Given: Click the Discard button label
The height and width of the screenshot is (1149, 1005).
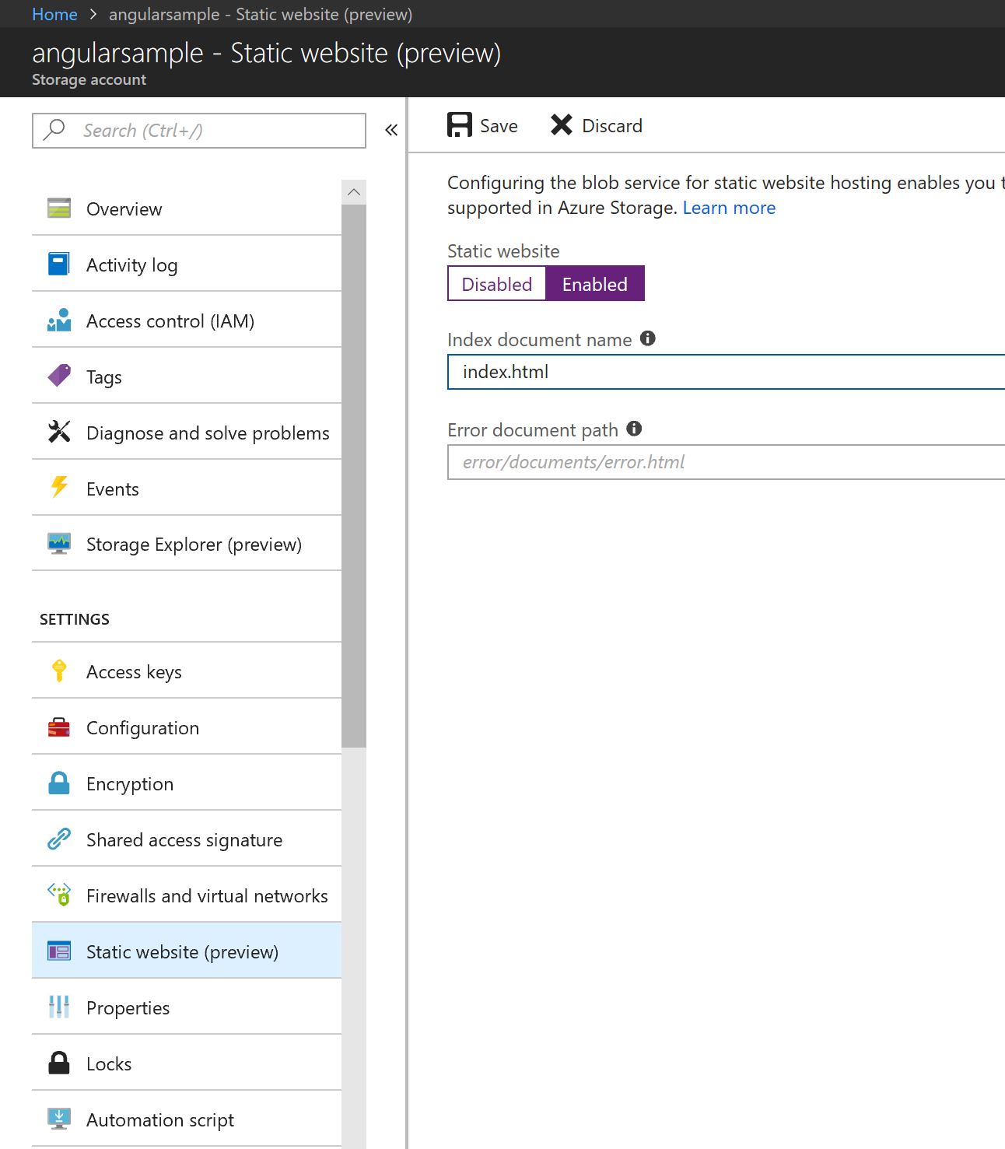Looking at the screenshot, I should [612, 125].
